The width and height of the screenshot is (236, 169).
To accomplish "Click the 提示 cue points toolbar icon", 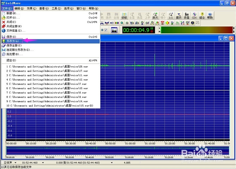I will coord(179,16).
